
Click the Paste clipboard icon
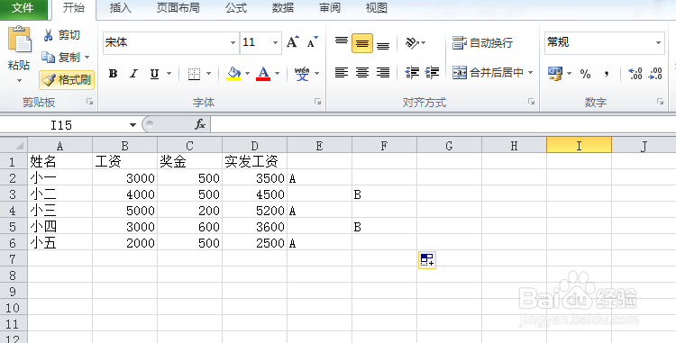coord(20,40)
